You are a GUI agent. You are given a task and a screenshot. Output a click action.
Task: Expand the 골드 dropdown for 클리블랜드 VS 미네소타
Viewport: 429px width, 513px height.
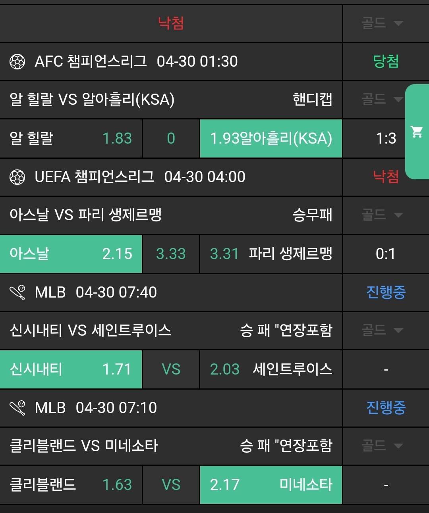coord(382,446)
